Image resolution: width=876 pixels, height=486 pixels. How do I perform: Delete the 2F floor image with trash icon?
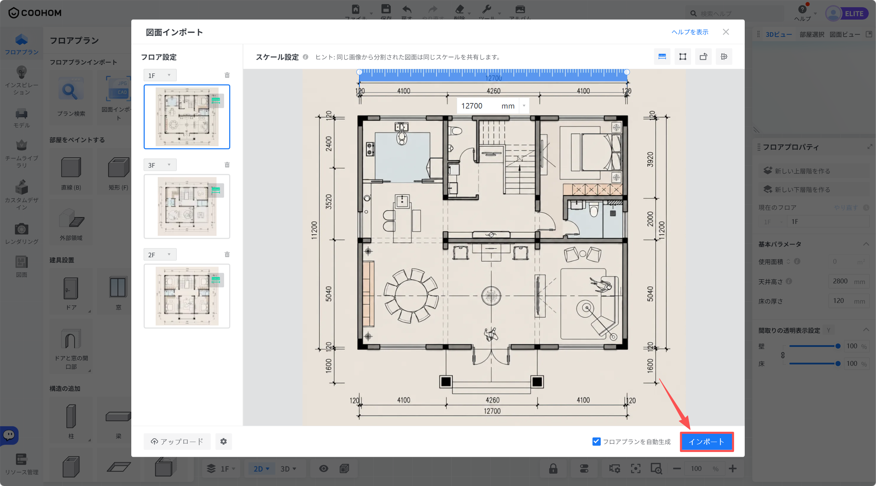click(x=227, y=255)
